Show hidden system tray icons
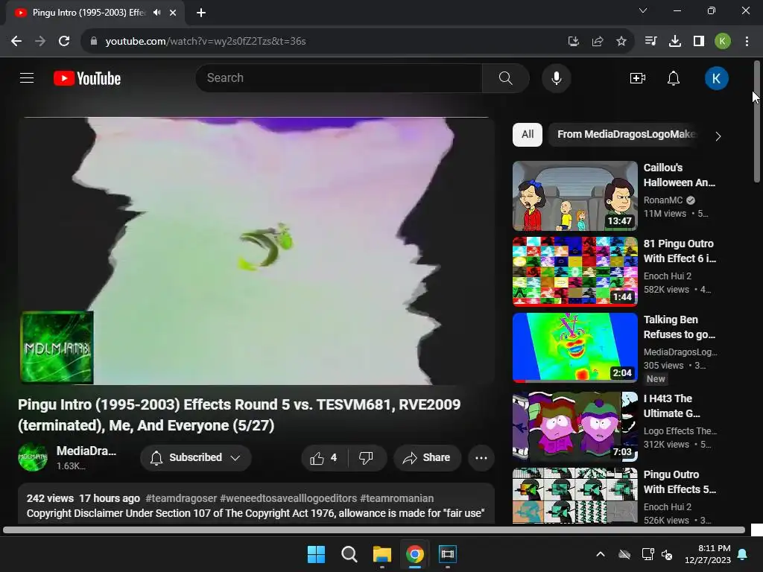This screenshot has height=572, width=763. tap(601, 554)
